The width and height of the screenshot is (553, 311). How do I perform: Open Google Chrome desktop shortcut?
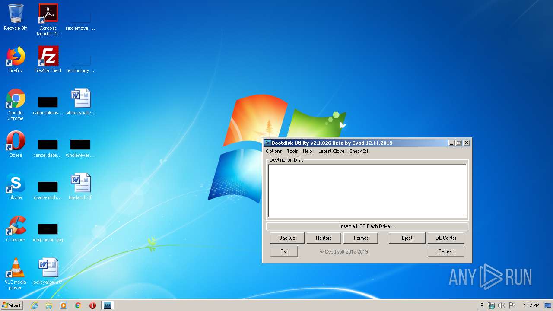(x=16, y=105)
